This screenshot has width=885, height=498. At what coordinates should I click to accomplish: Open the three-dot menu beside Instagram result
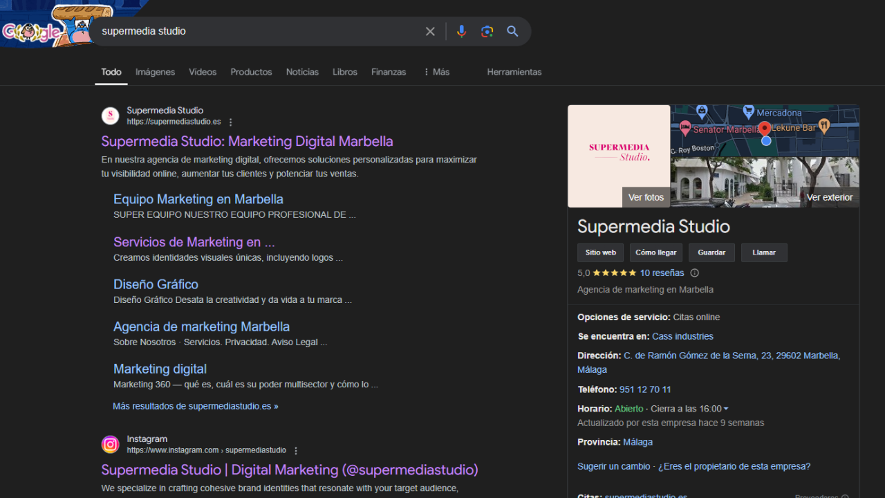tap(296, 451)
